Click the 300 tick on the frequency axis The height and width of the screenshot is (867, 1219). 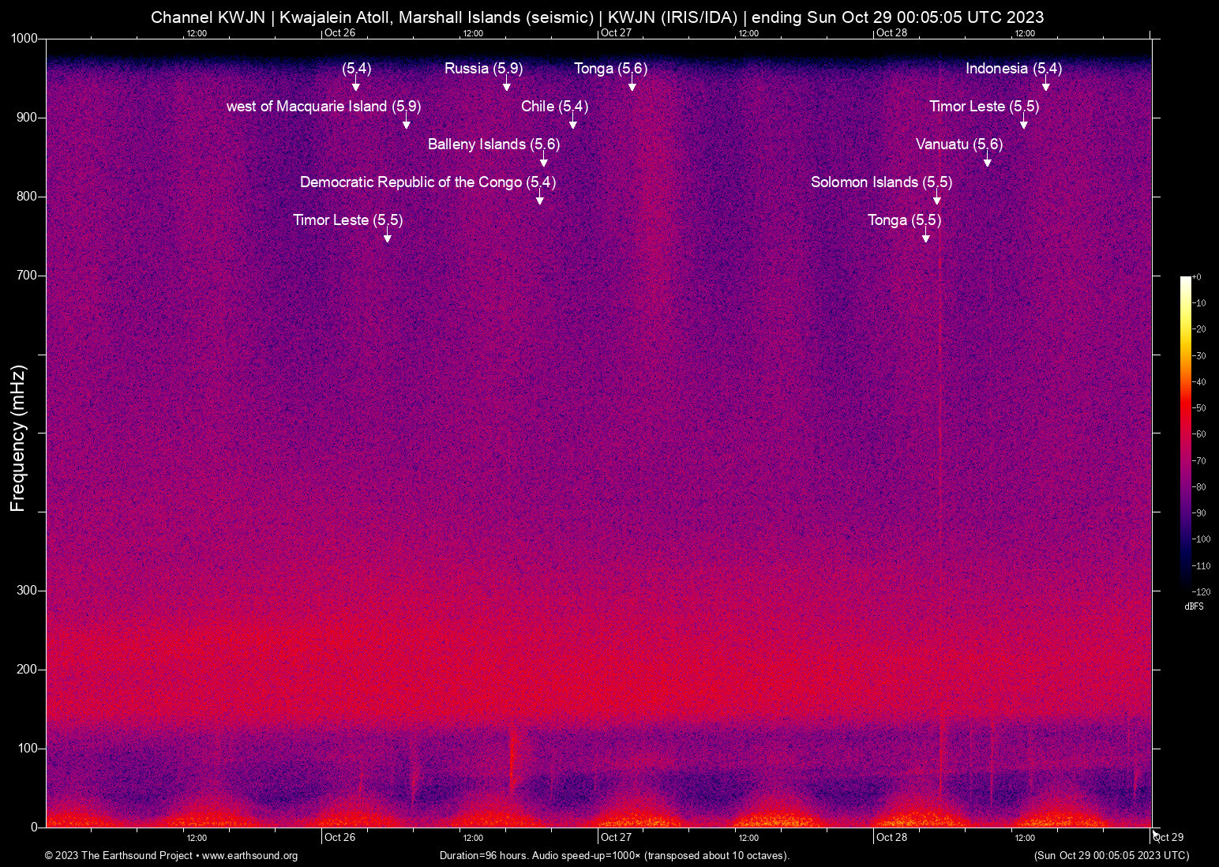[x=27, y=591]
